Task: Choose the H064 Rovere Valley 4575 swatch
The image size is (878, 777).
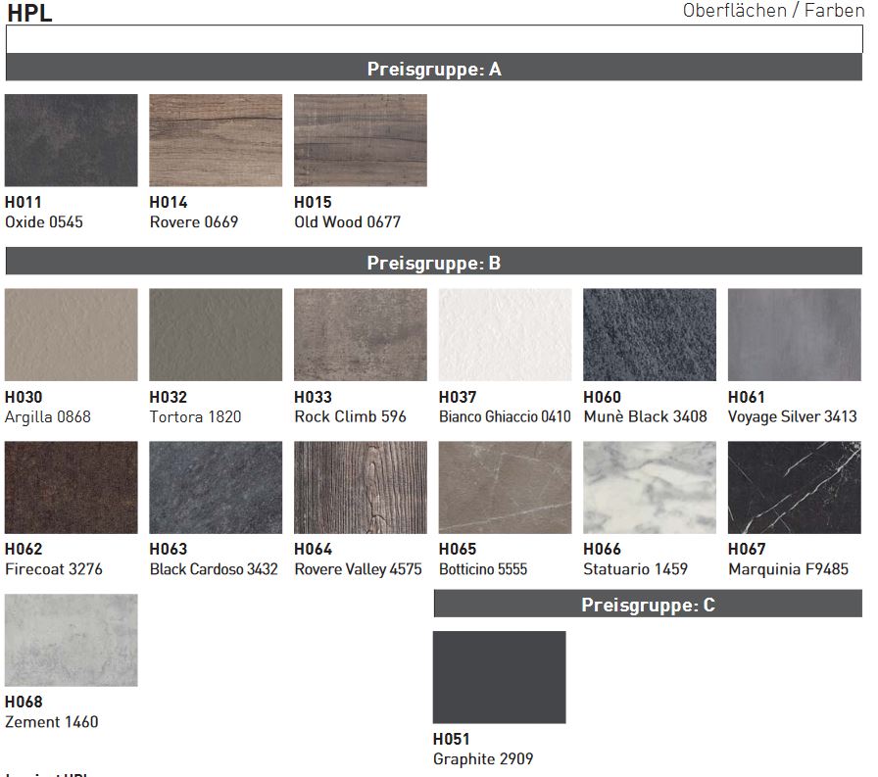Action: (x=361, y=487)
